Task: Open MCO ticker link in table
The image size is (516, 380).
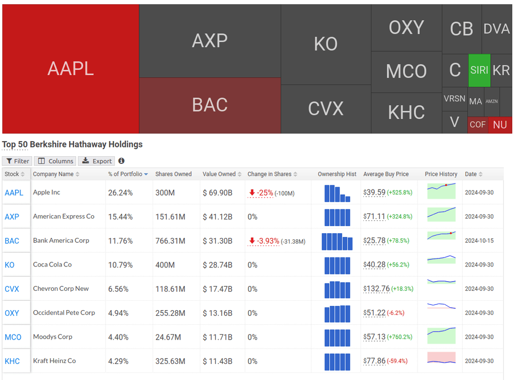Action: pos(13,337)
